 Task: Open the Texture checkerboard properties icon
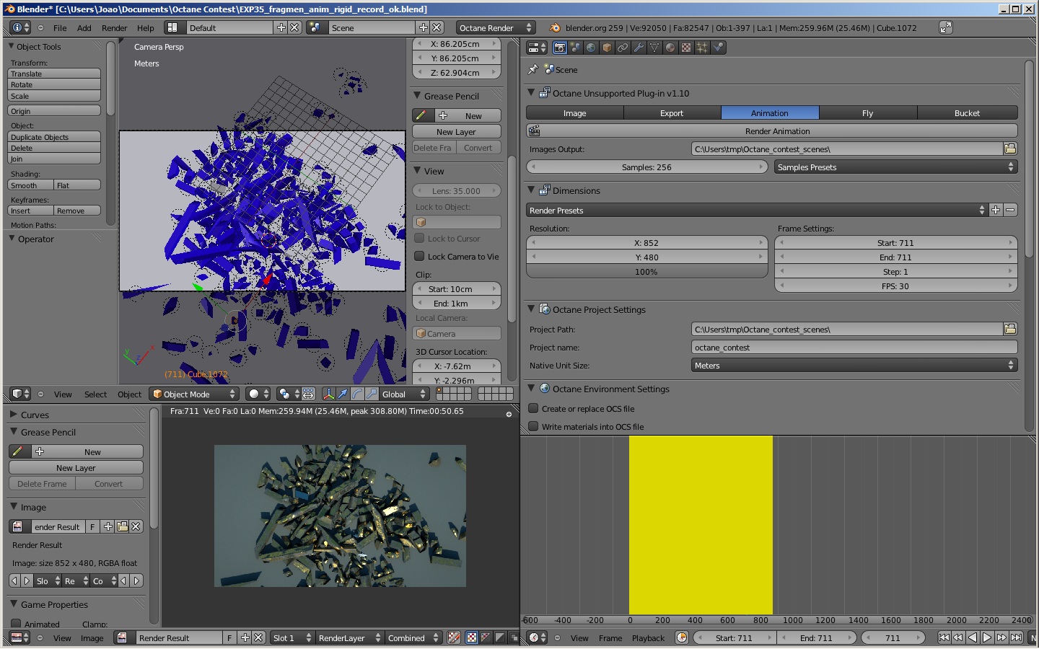tap(686, 48)
